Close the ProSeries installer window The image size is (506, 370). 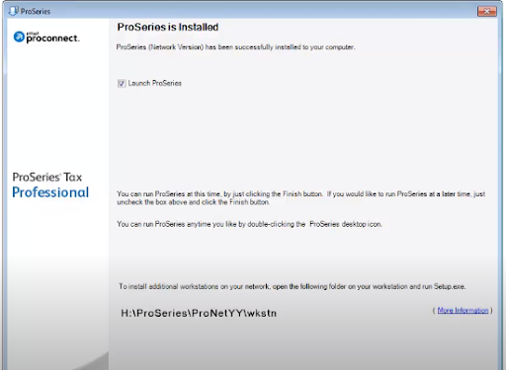tap(487, 11)
